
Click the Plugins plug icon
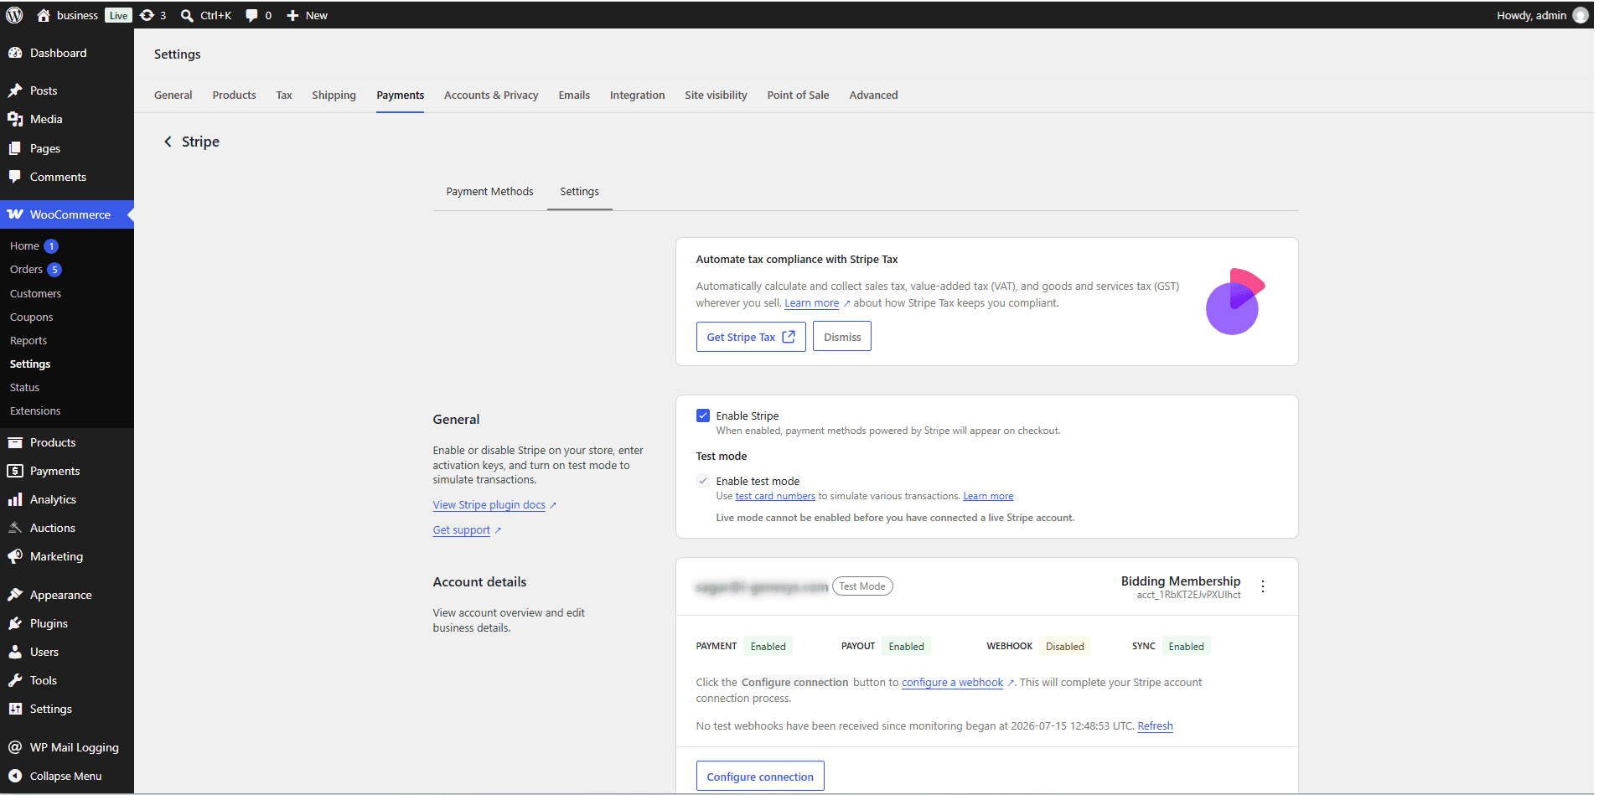15,623
